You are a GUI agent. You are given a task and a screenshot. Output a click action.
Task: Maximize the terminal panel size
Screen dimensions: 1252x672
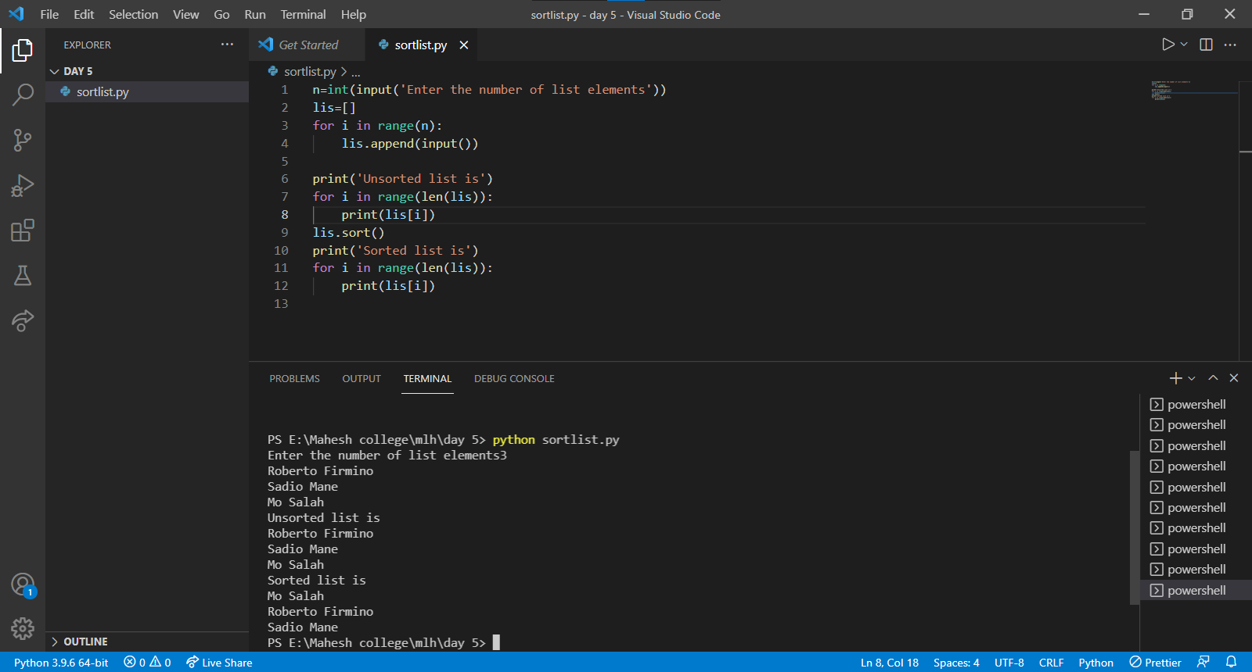[x=1213, y=378]
